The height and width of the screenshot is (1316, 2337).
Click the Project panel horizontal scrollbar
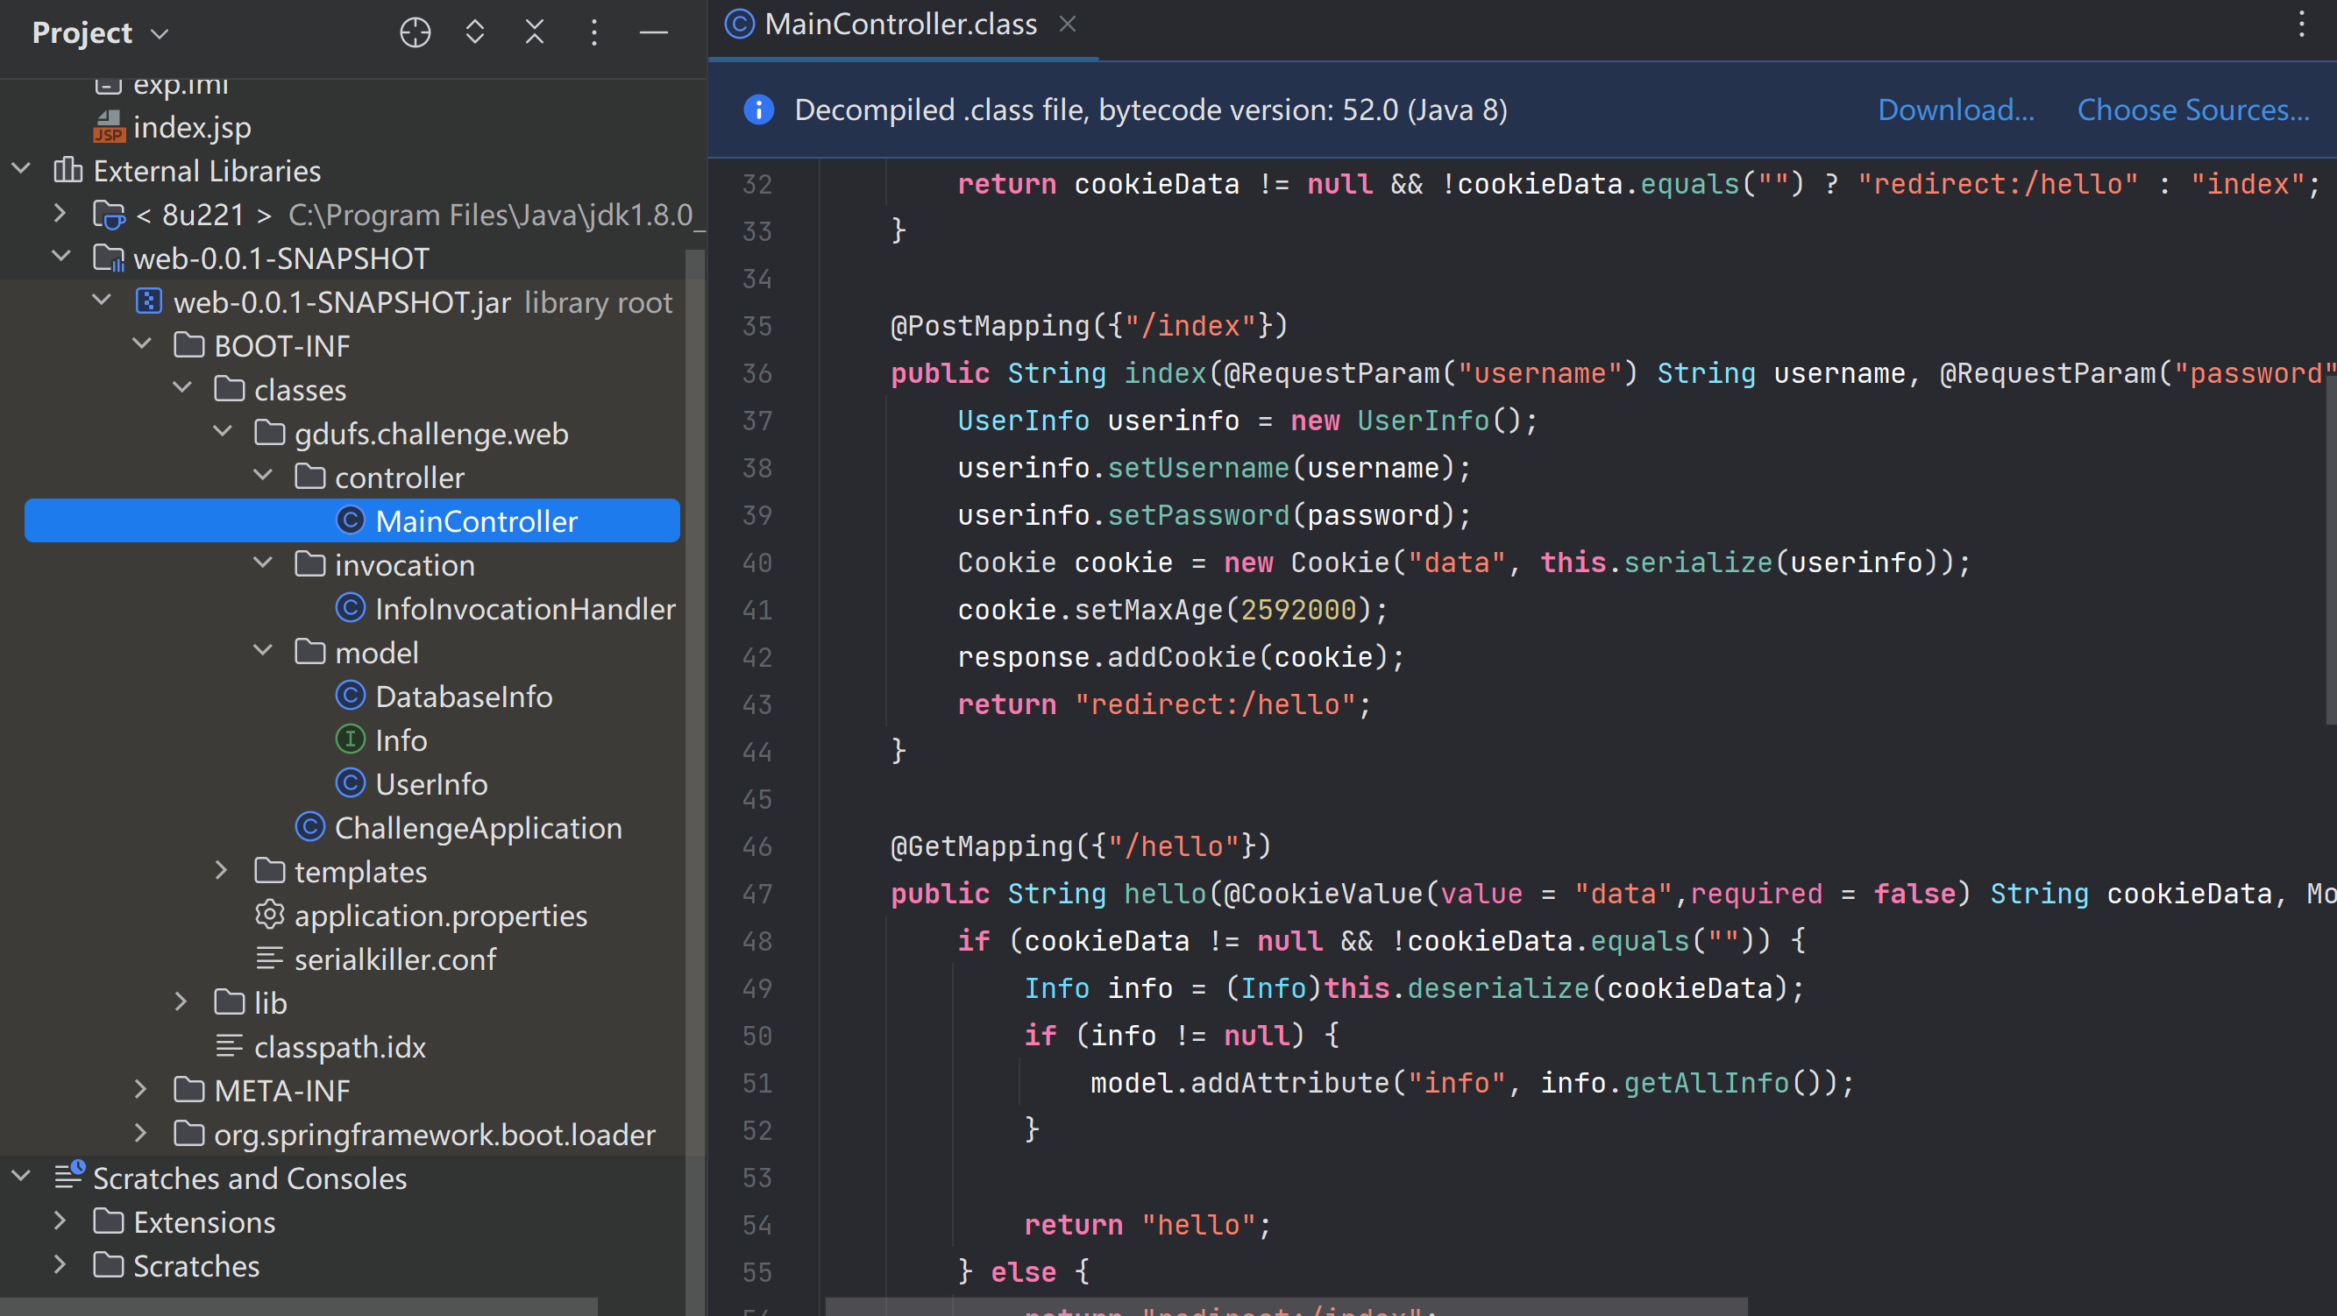300,1306
